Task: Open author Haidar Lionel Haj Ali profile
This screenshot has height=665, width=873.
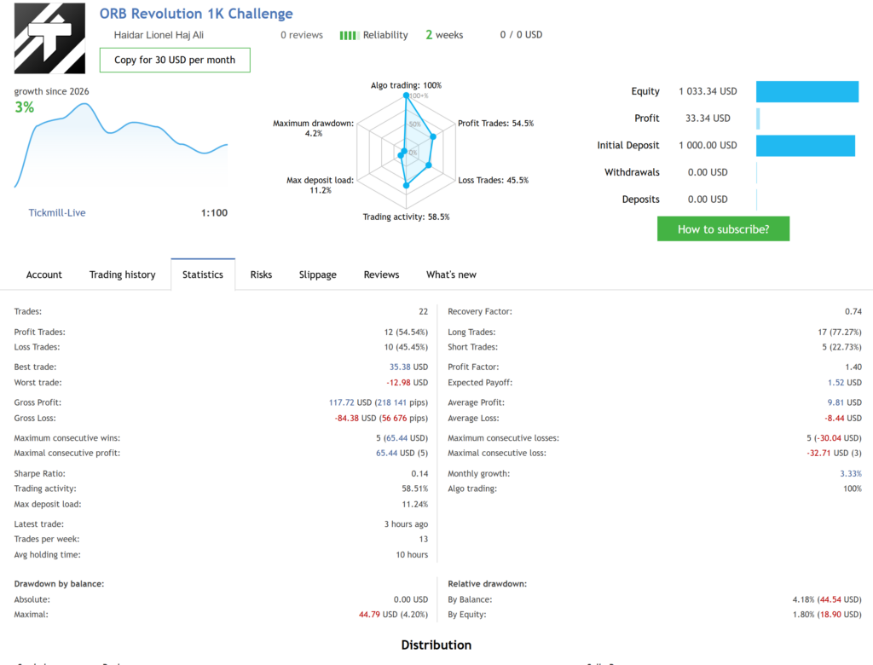Action: coord(159,35)
